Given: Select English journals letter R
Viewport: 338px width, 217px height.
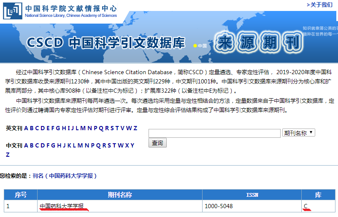Looking at the screenshot, I should pos(107,129).
